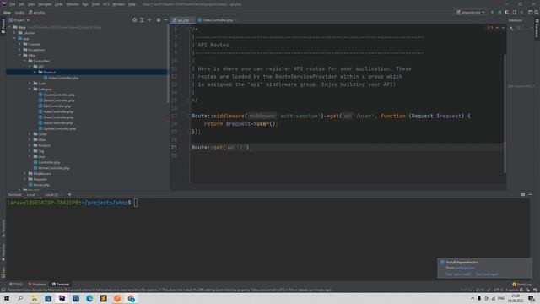The image size is (540, 304).
Task: Open the File menu
Action: [x=13, y=4]
